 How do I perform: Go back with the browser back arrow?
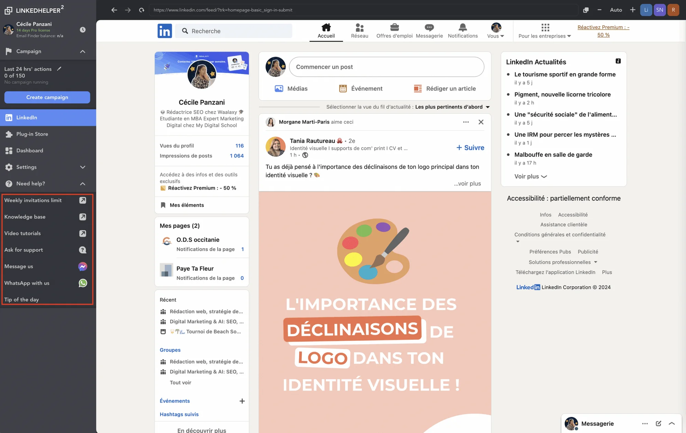(114, 10)
